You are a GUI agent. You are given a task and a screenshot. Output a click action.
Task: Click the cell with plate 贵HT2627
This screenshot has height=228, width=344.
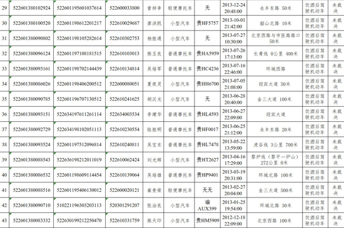pos(207,160)
